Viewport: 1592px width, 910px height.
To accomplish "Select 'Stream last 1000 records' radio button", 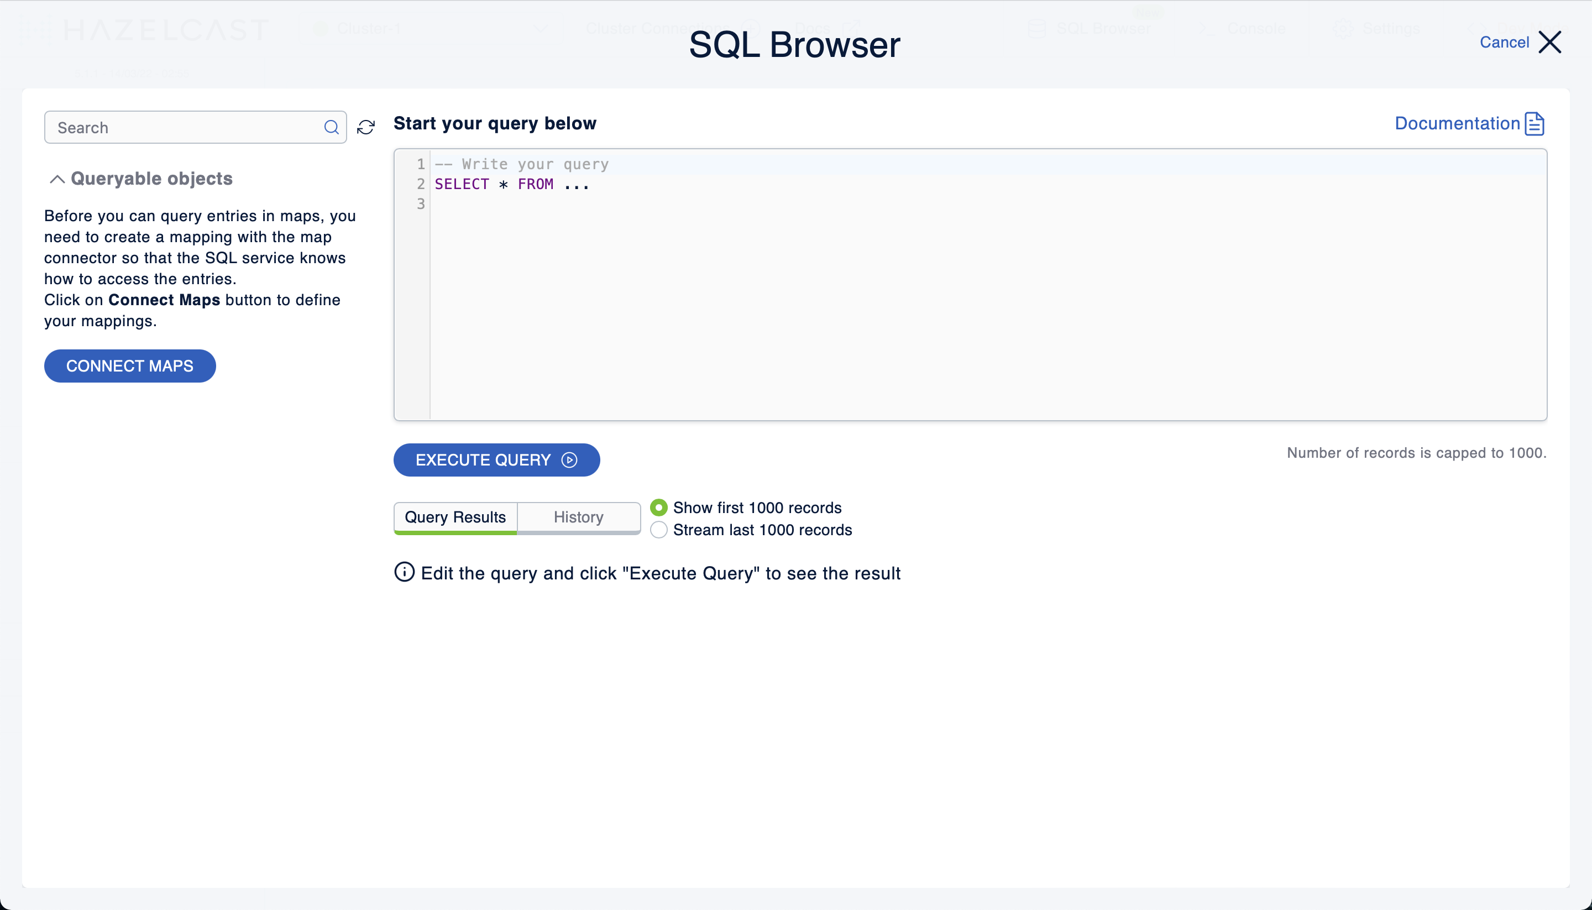I will pos(658,530).
